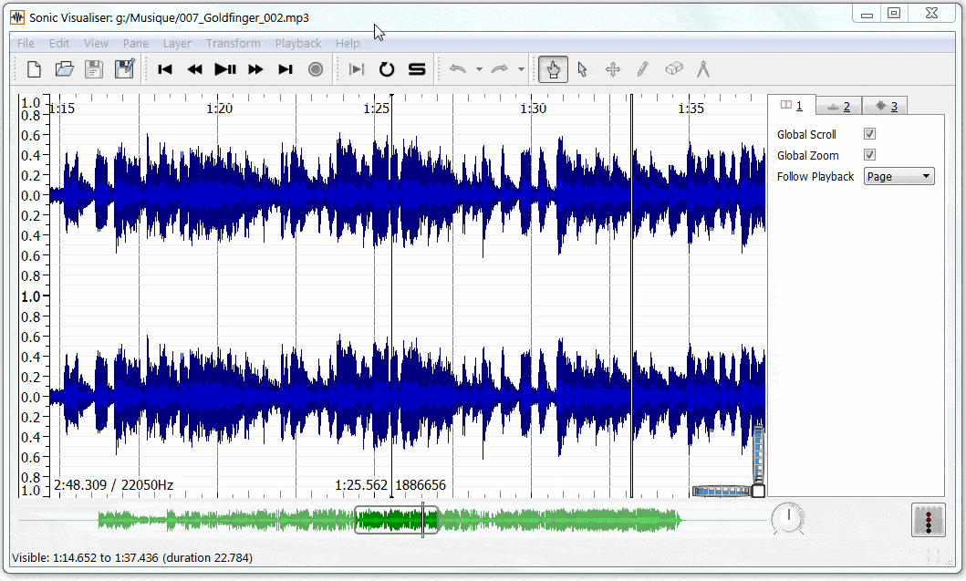
Task: Click the "1:25.562" playback position text
Action: click(x=361, y=485)
